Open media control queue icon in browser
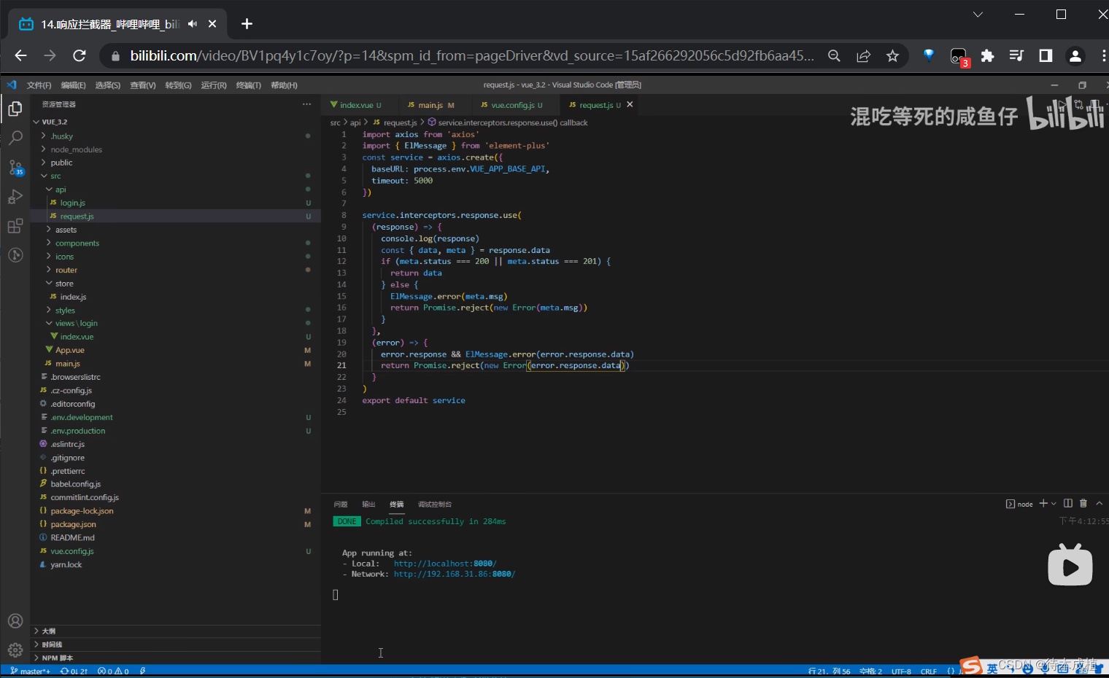 pos(1016,56)
